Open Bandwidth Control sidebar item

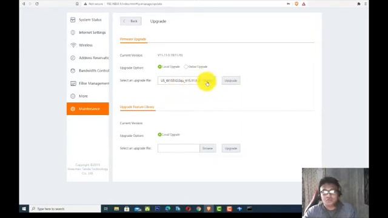pos(88,71)
